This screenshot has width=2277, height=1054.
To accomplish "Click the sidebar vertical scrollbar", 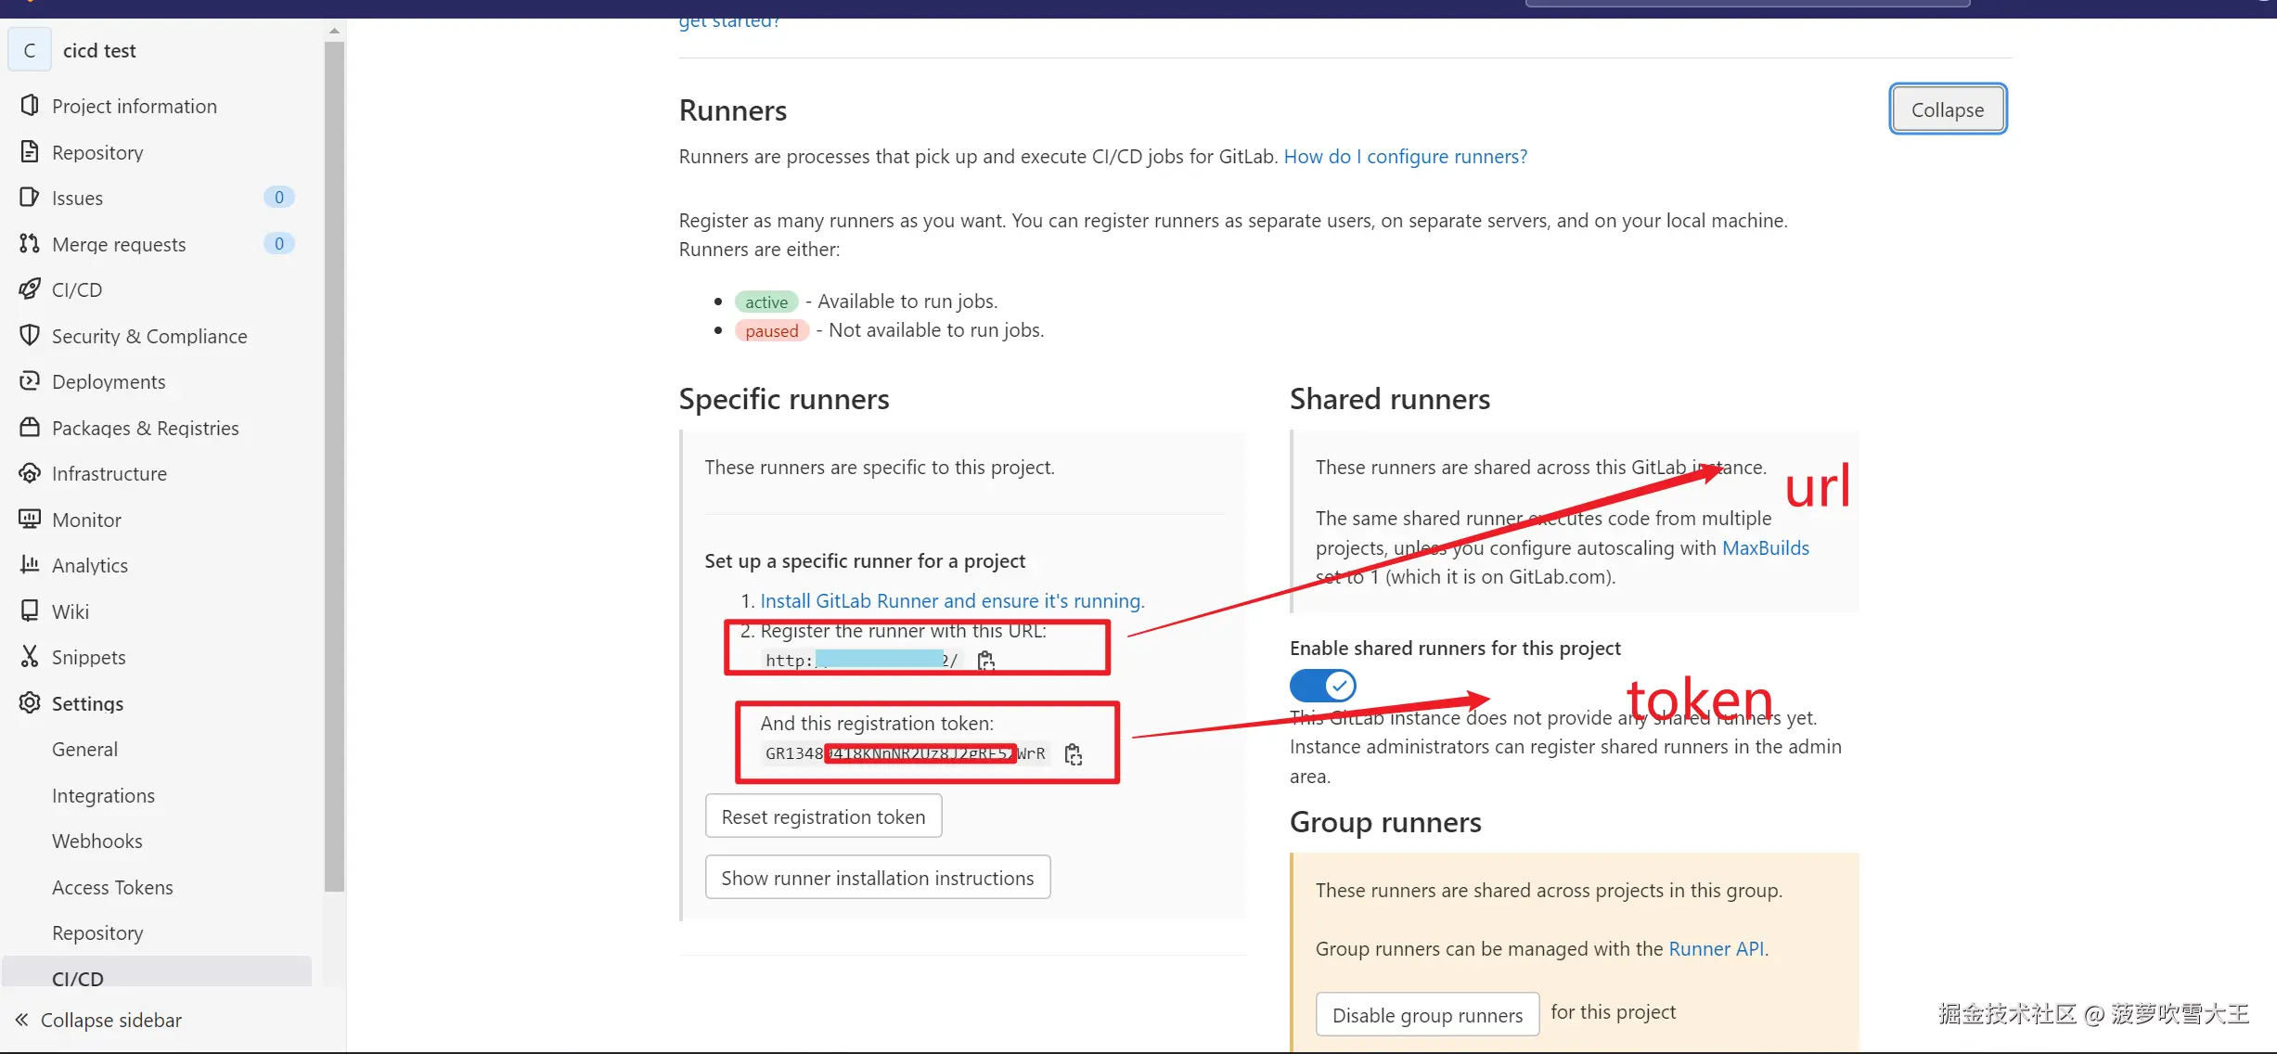I will point(334,464).
